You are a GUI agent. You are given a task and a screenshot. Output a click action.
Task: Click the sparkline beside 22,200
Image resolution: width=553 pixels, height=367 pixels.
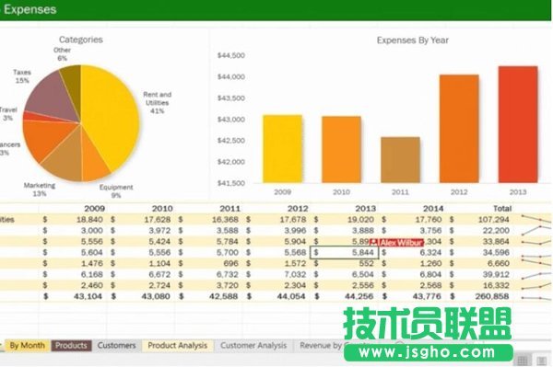536,230
